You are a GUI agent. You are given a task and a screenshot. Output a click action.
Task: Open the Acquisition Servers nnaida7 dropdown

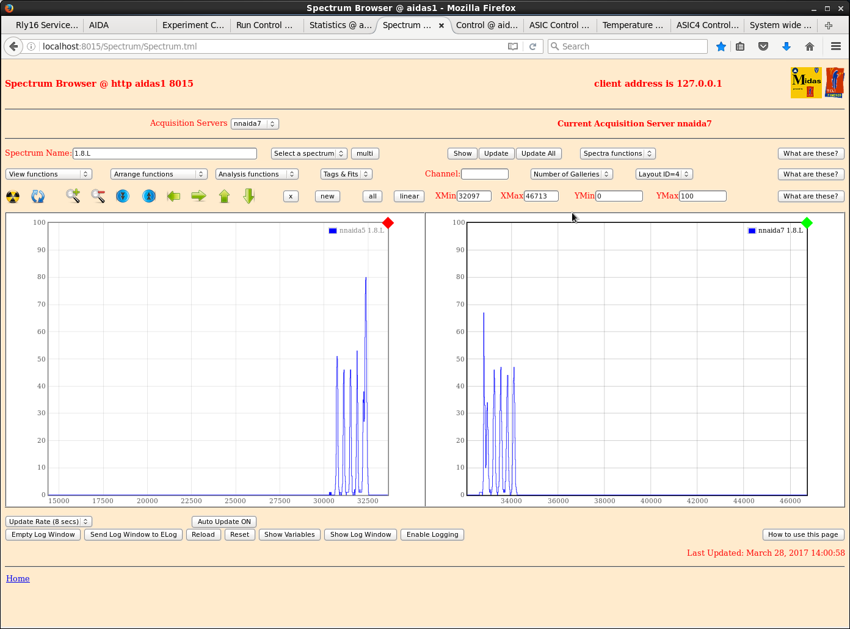pyautogui.click(x=255, y=123)
